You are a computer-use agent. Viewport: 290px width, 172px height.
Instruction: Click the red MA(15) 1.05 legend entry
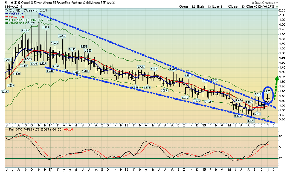[15, 17]
